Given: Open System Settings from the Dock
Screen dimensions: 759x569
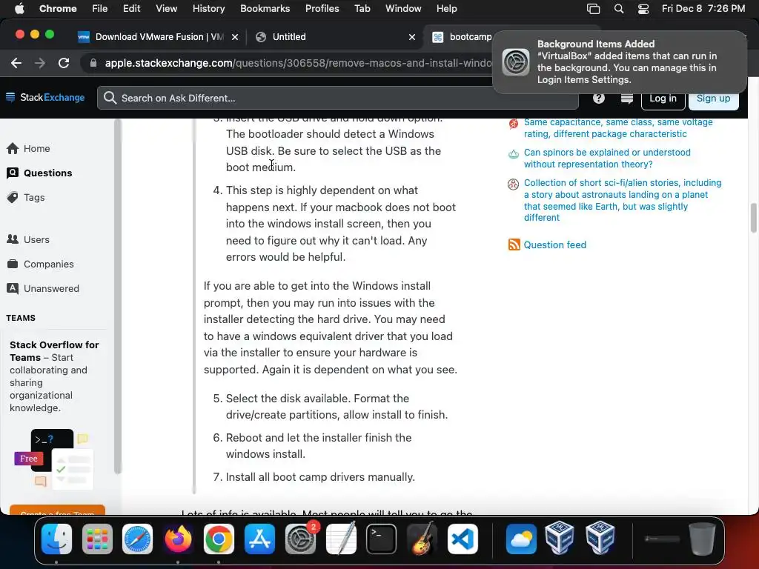Looking at the screenshot, I should pyautogui.click(x=301, y=539).
